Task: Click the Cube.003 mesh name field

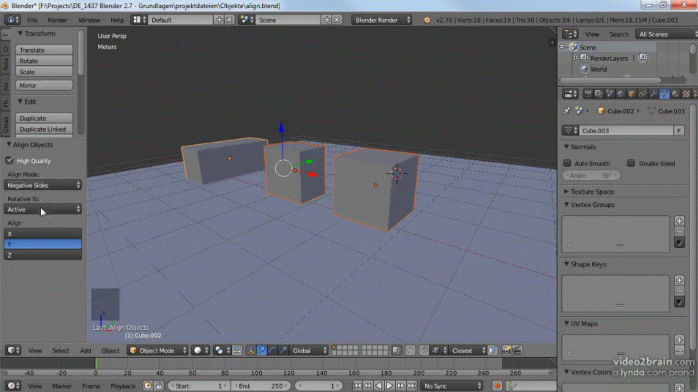Action: pyautogui.click(x=625, y=130)
